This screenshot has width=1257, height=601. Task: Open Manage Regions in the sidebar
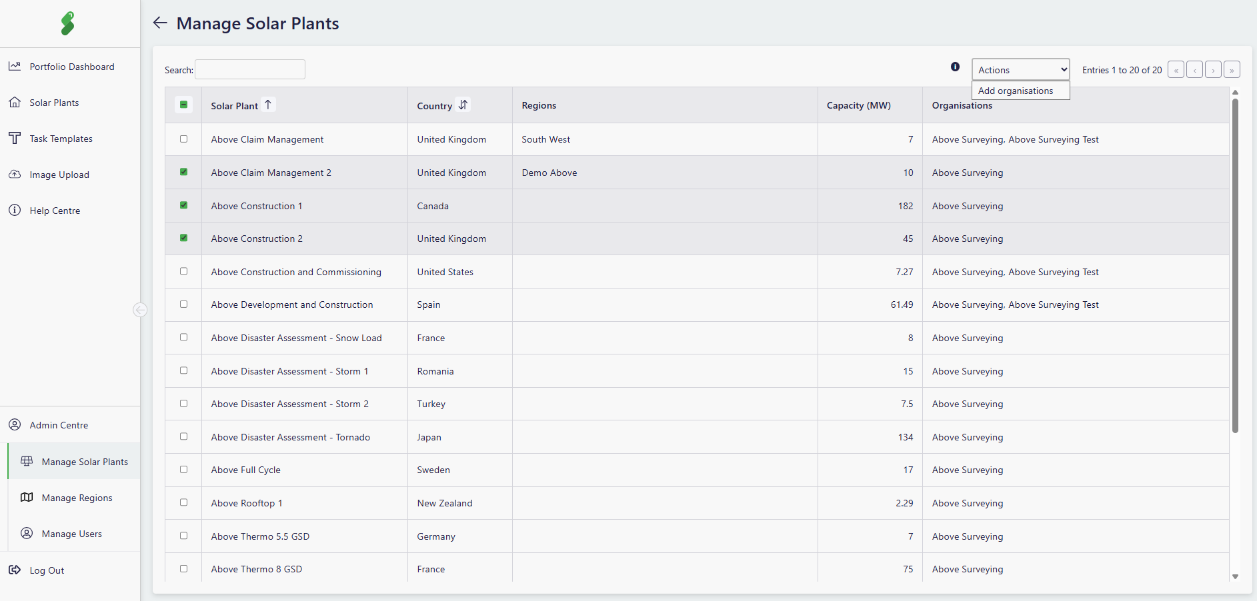[x=77, y=498]
